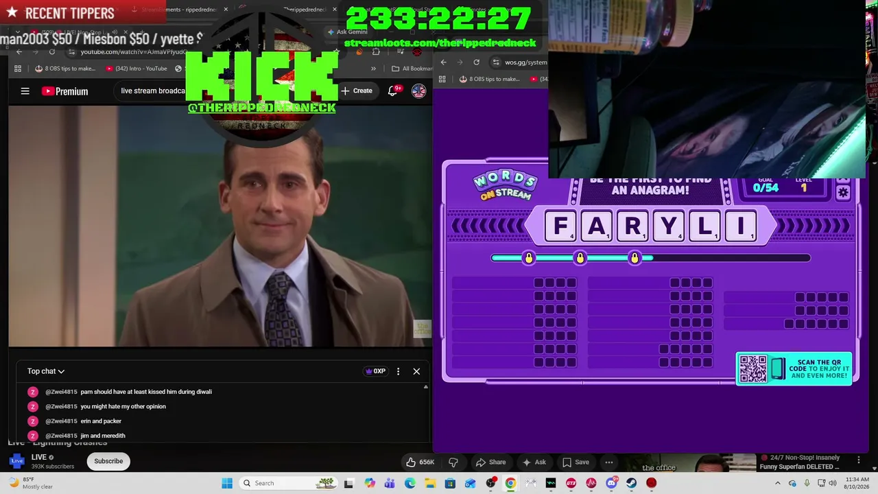Subscribe to the LIVE channel

tap(108, 461)
